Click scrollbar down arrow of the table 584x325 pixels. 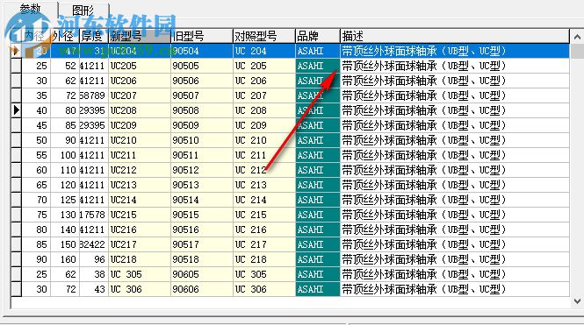(577, 300)
